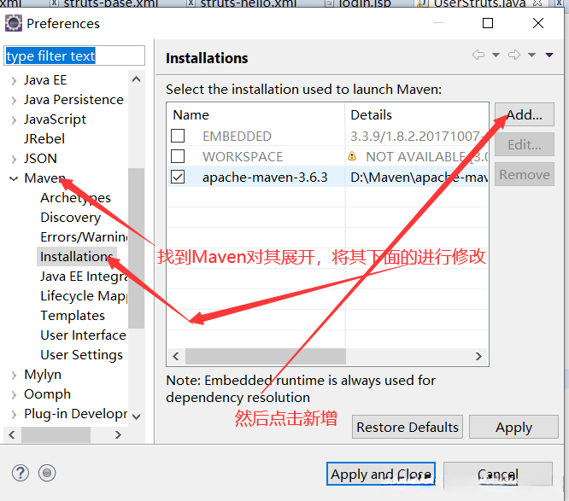Maximize the Preferences window
The width and height of the screenshot is (569, 501).
[488, 23]
